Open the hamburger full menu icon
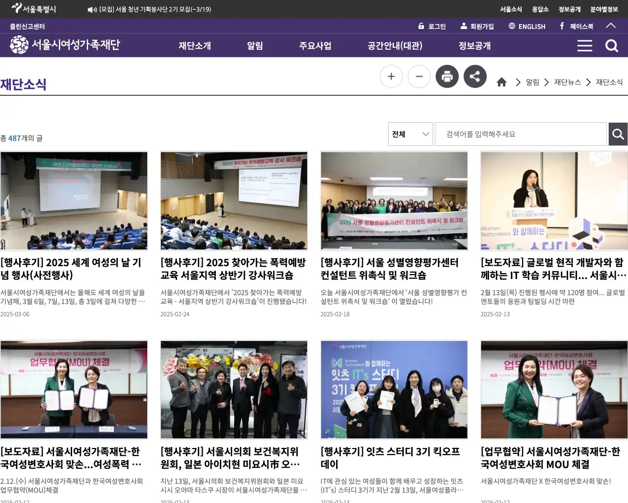The image size is (628, 503). [x=584, y=46]
